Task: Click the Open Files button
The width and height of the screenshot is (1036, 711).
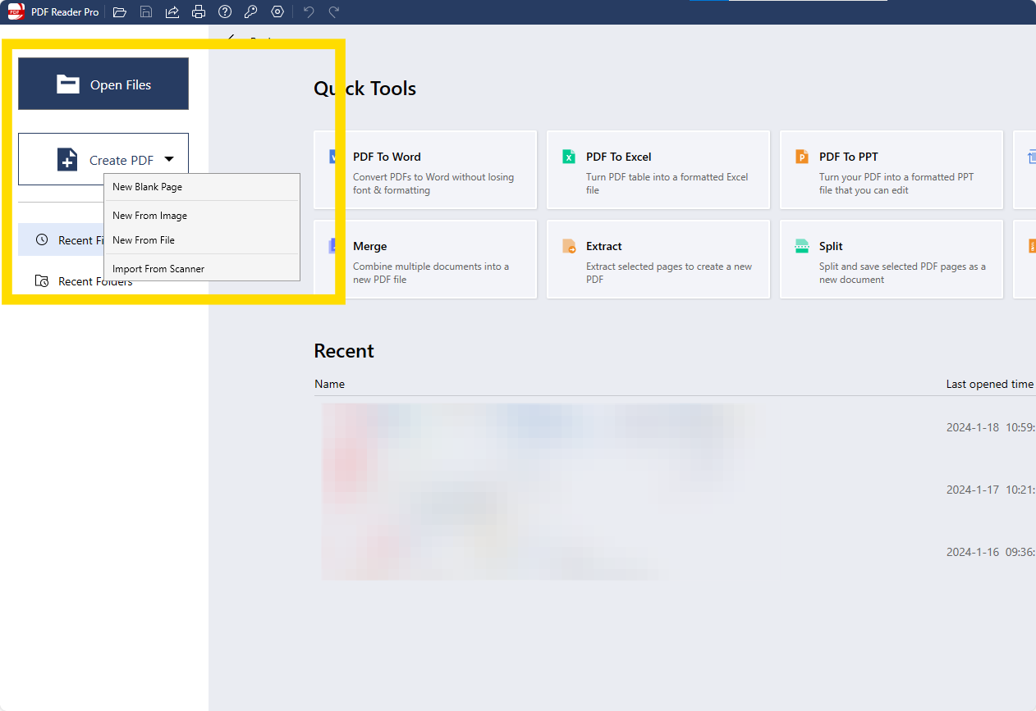Action: (103, 84)
